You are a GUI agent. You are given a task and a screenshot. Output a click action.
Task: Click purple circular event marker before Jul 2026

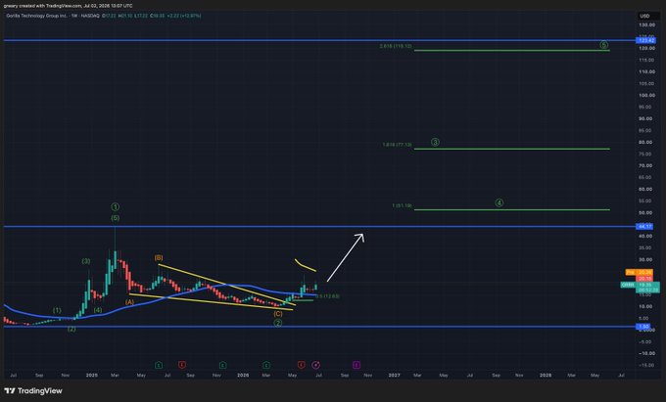tap(315, 365)
